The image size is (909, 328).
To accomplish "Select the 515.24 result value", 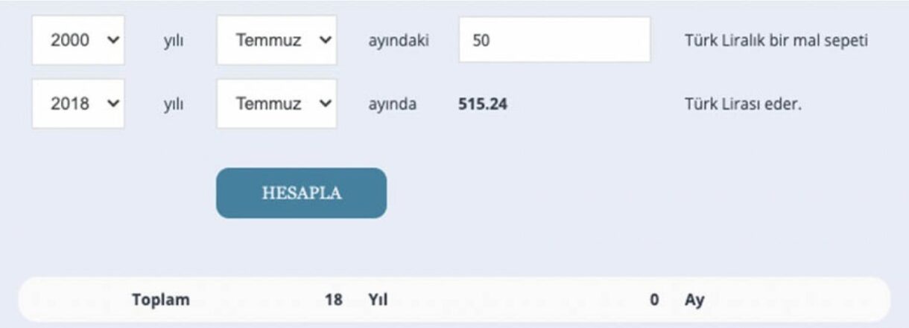I will pos(482,105).
